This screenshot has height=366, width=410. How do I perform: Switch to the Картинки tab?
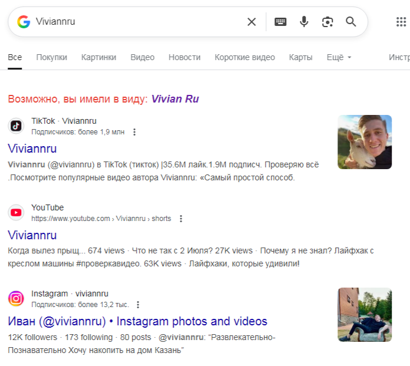pyautogui.click(x=98, y=57)
